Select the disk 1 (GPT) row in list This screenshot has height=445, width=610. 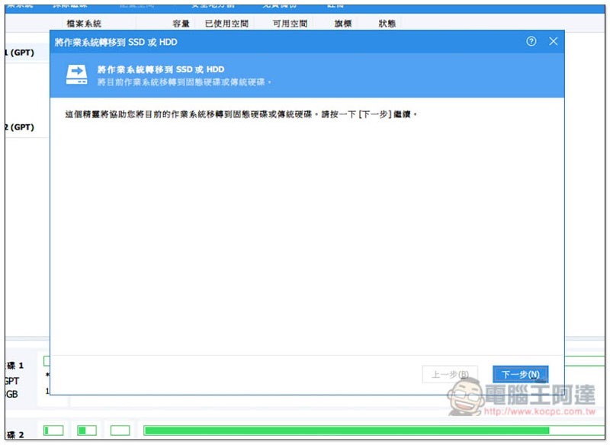21,53
